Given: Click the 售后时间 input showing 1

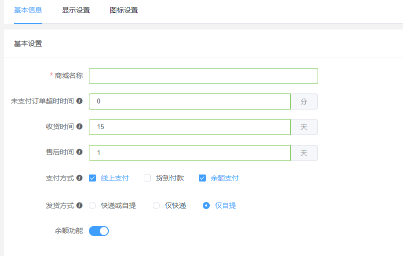Looking at the screenshot, I should click(190, 152).
